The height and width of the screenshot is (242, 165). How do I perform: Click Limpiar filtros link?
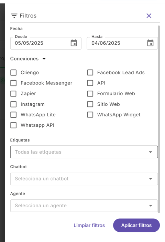coord(89,225)
